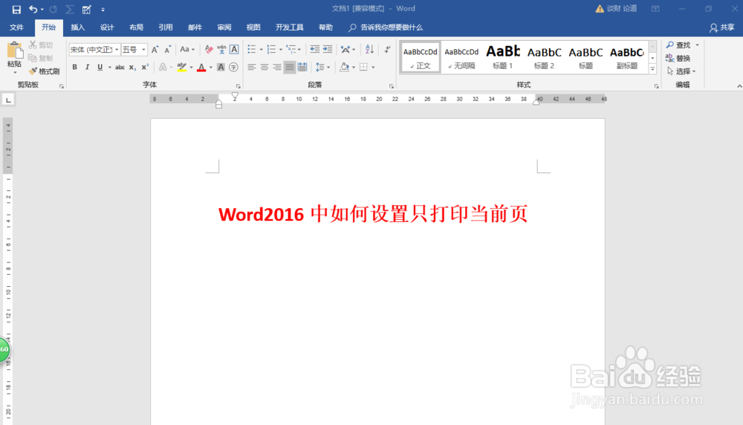Click the Align Right icon

(x=276, y=68)
